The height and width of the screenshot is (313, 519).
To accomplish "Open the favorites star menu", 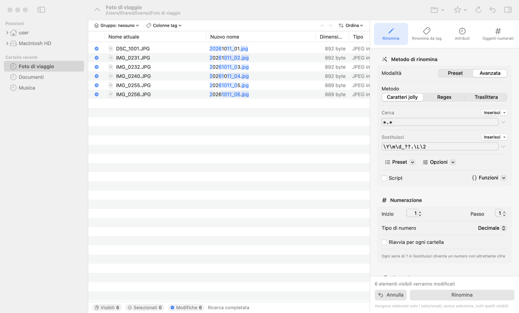I will coord(460,10).
